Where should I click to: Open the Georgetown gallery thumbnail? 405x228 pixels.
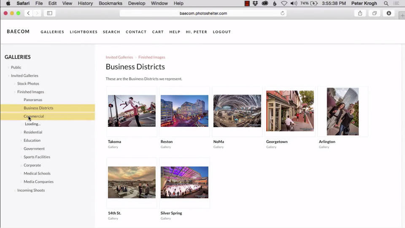[290, 111]
